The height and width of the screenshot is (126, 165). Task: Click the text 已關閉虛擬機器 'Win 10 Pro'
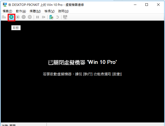(x=82, y=62)
